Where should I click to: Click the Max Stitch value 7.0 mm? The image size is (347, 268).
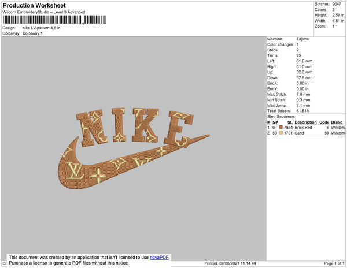tap(303, 94)
